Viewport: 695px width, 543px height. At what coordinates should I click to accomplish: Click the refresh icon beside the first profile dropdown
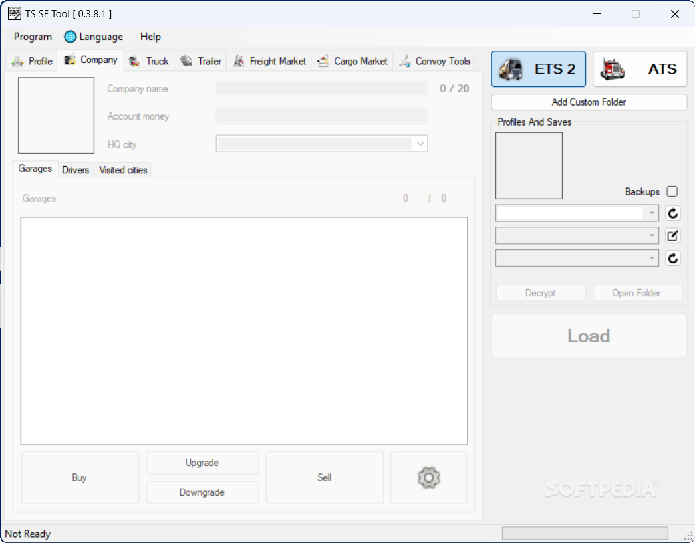pos(672,213)
